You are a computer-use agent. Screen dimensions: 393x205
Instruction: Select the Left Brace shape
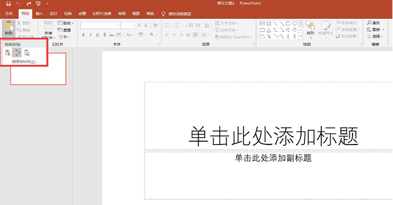[288, 36]
